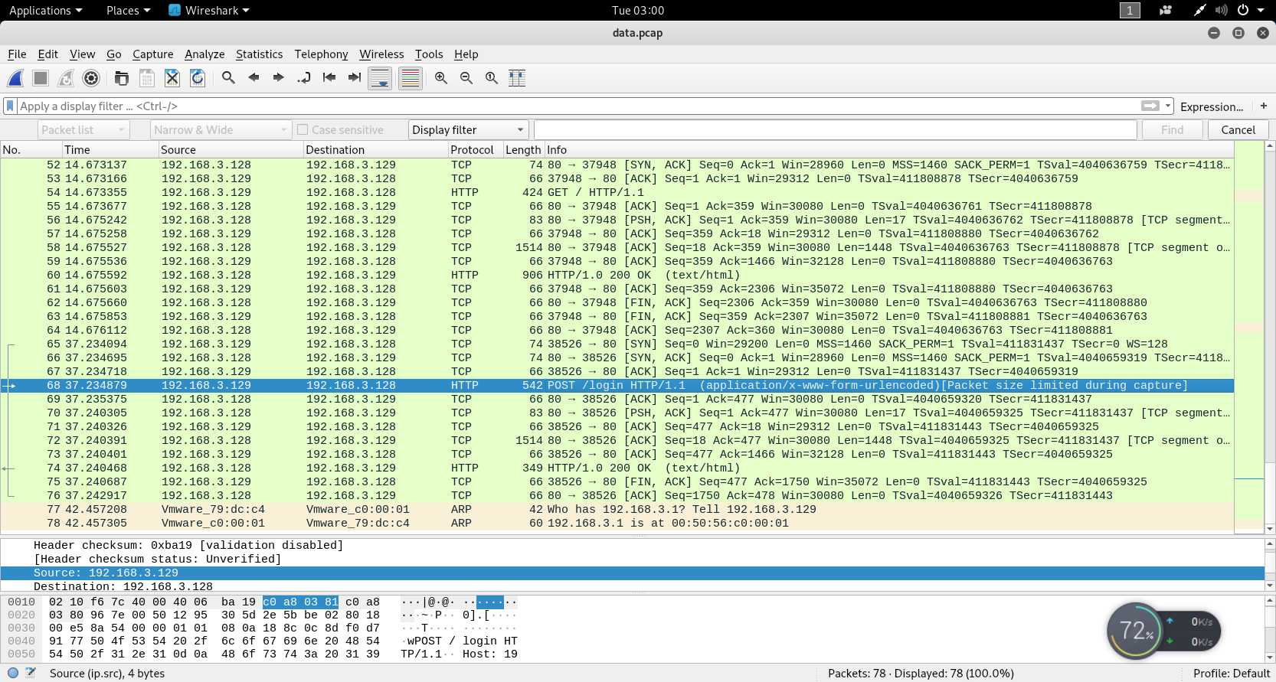
Task: Click the stop capture square icon
Action: click(x=41, y=78)
